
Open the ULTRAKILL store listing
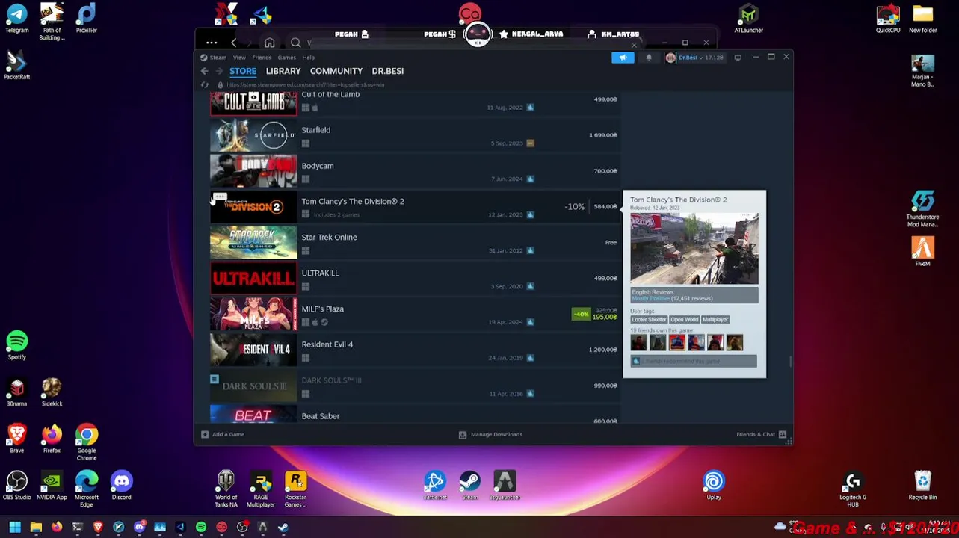pyautogui.click(x=415, y=279)
